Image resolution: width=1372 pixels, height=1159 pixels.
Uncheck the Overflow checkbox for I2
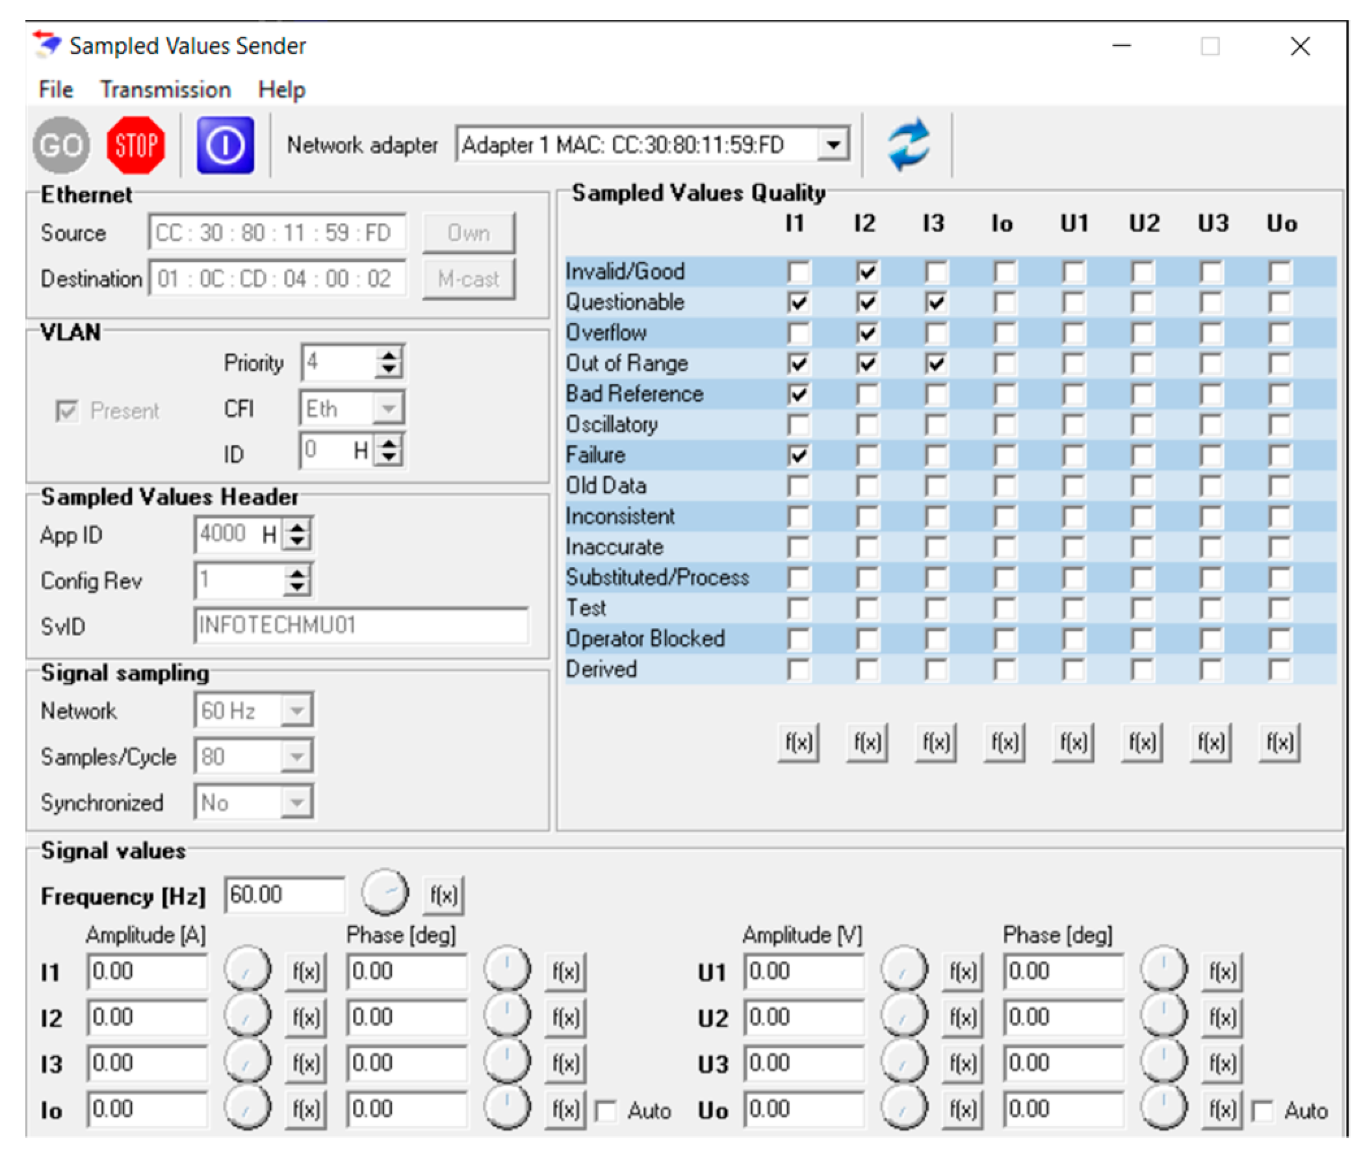(867, 333)
